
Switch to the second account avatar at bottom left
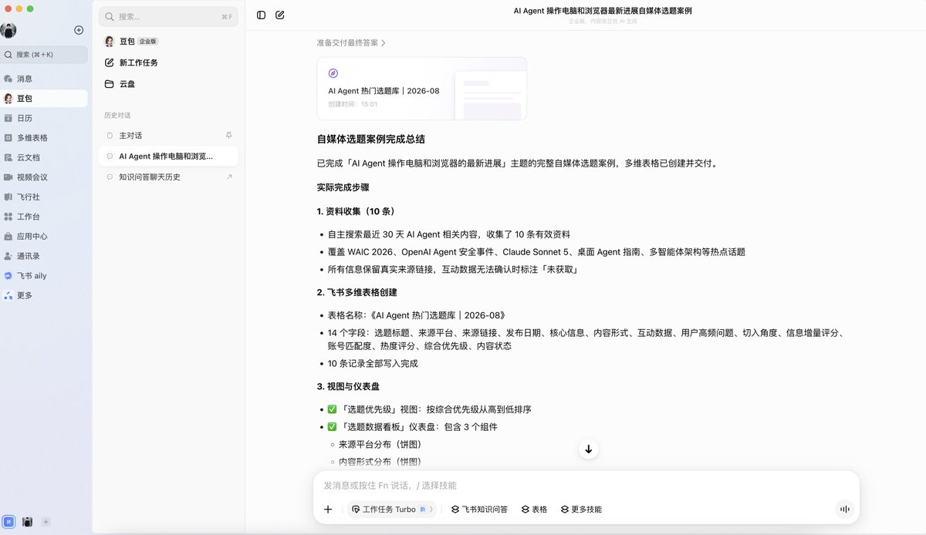(27, 522)
